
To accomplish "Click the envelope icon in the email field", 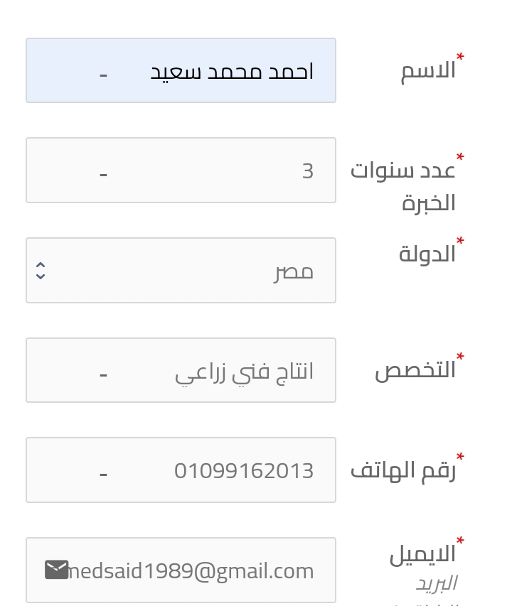I will click(56, 570).
